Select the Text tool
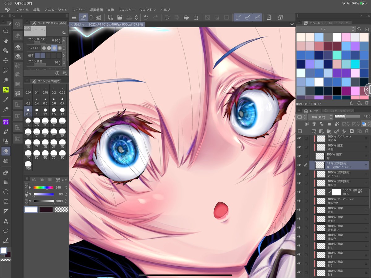 pos(6,221)
